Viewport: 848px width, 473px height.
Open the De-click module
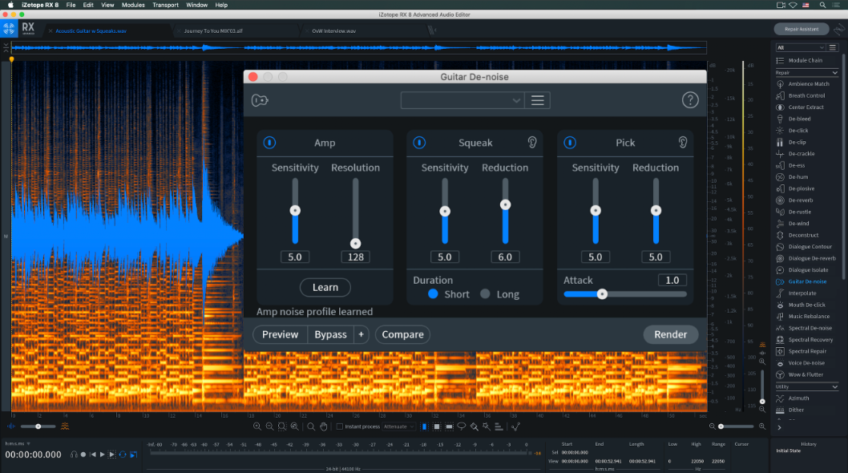point(798,131)
